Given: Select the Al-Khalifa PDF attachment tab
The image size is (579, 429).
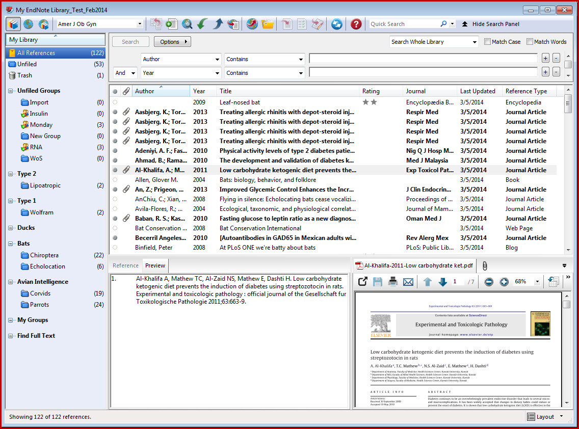Looking at the screenshot, I should click(415, 265).
